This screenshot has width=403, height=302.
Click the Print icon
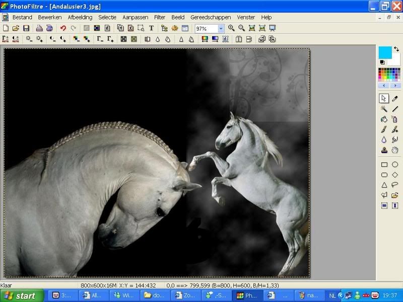pos(39,28)
